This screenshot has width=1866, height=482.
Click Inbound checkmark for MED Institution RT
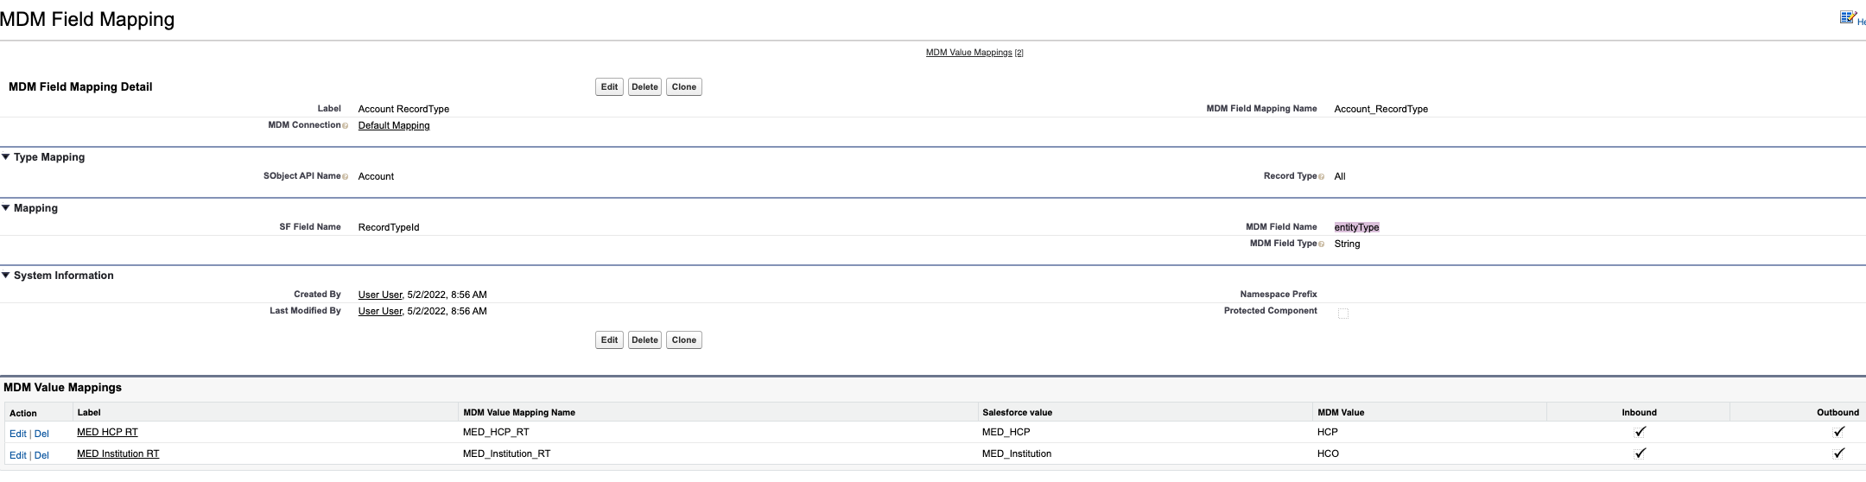(1640, 453)
